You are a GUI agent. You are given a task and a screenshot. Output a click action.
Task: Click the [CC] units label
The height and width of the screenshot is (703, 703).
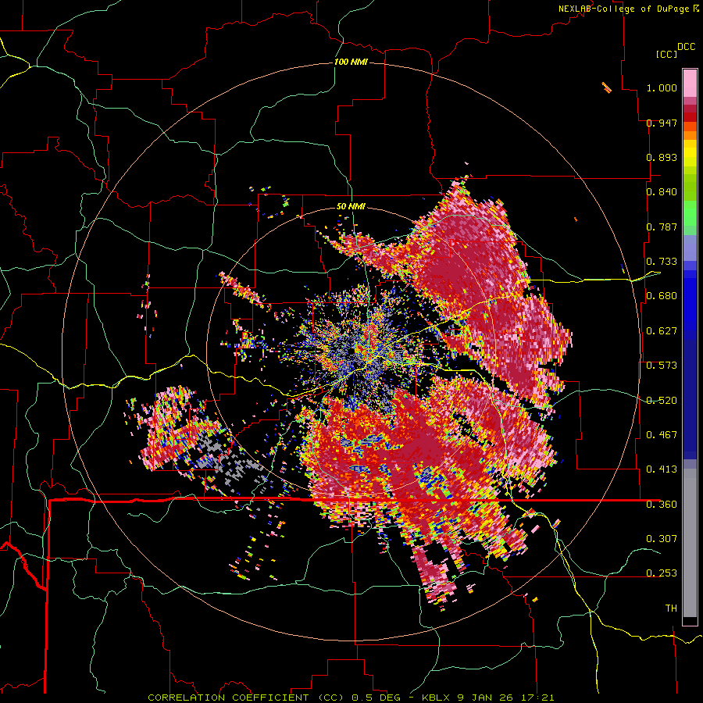(x=667, y=54)
